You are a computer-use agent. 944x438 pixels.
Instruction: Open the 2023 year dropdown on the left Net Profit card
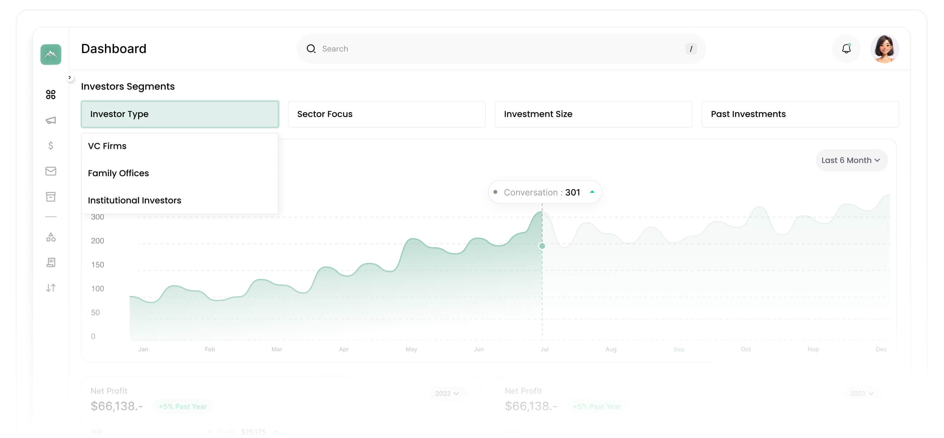click(447, 393)
